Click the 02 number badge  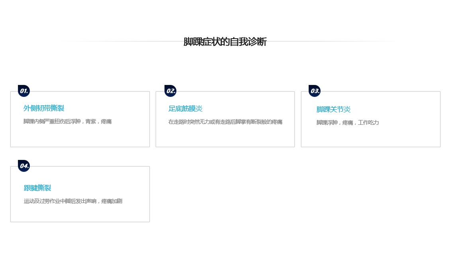pos(170,91)
